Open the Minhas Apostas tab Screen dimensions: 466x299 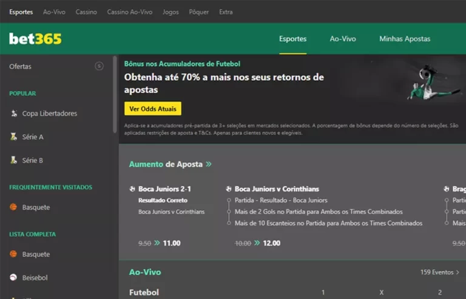tap(405, 39)
